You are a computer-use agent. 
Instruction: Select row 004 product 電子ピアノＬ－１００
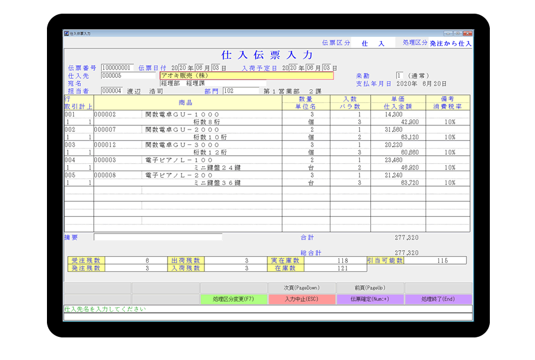[179, 160]
